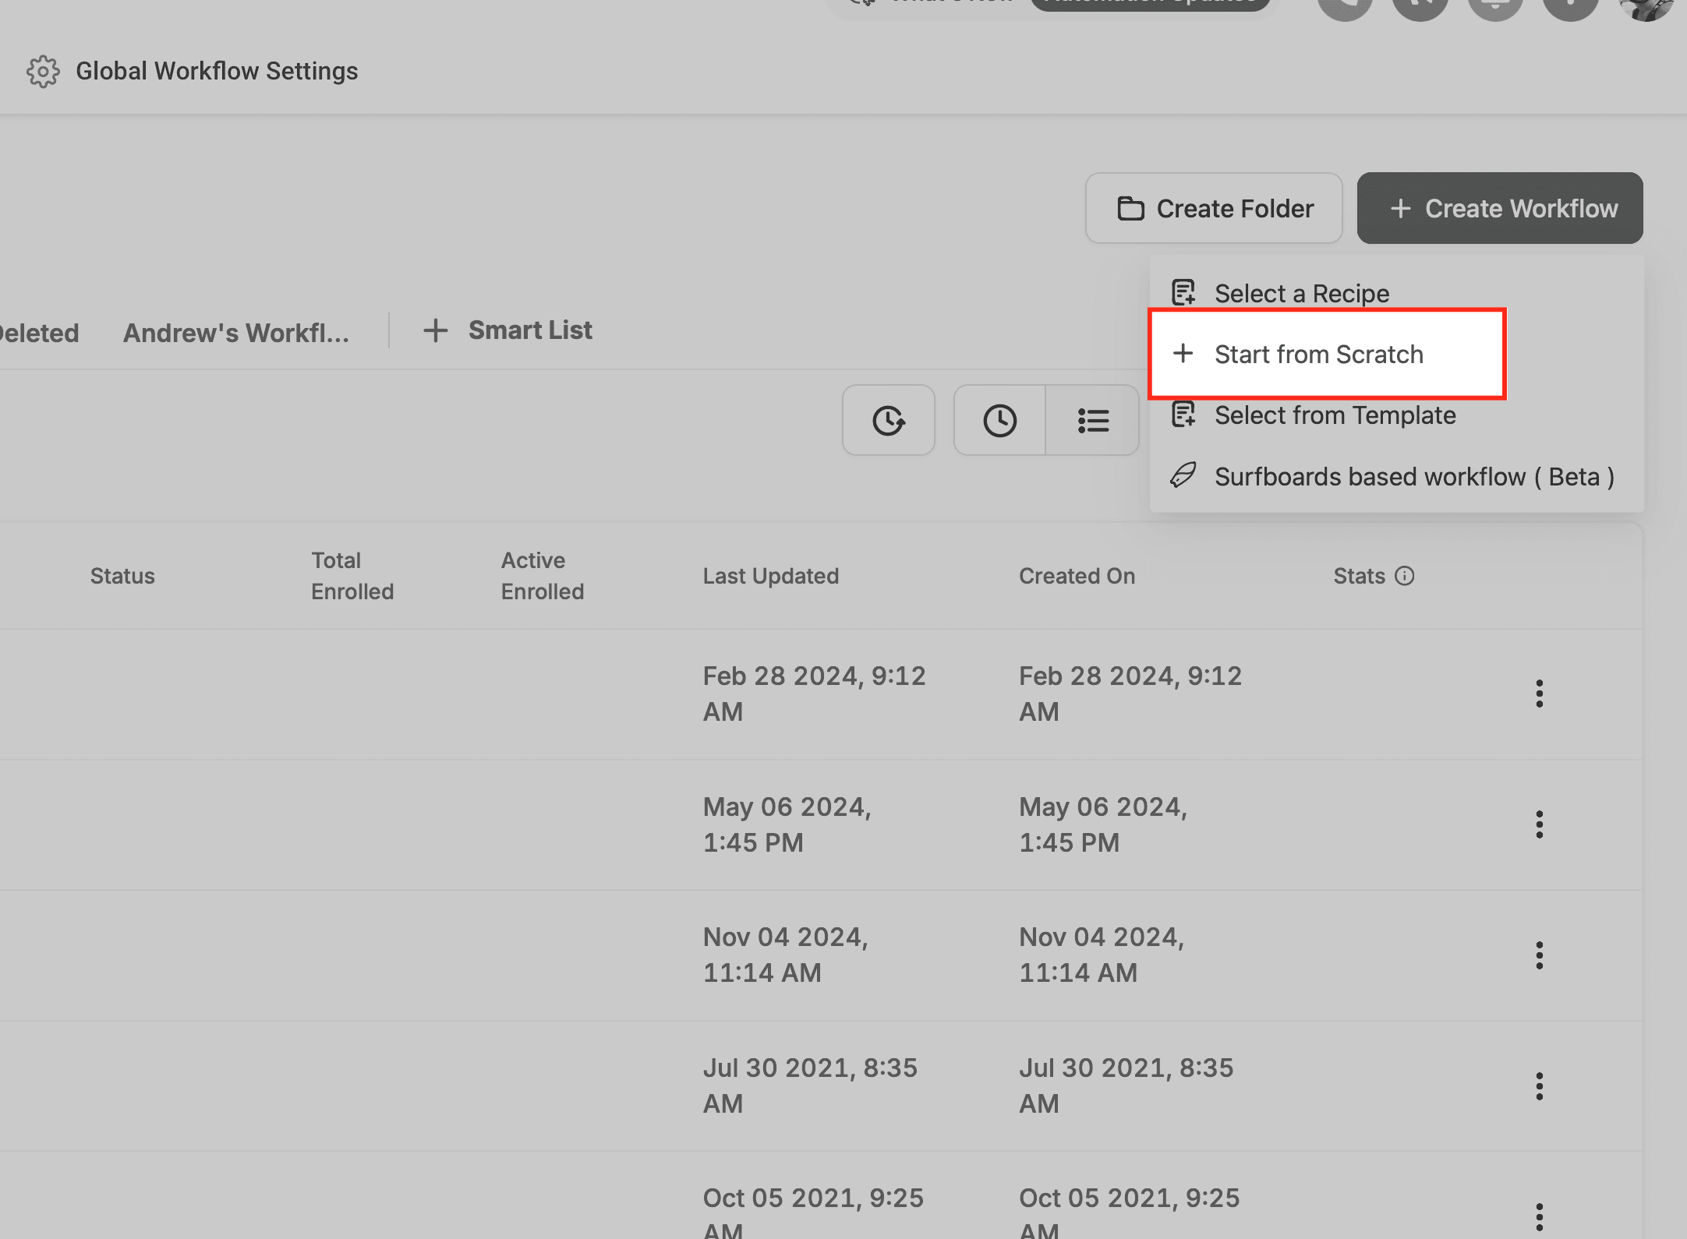Open Global Workflow Settings gear icon
The height and width of the screenshot is (1239, 1687).
(x=43, y=72)
